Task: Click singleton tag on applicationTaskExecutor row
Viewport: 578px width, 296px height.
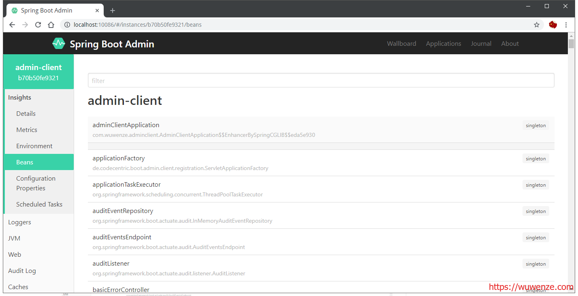Action: (x=535, y=185)
